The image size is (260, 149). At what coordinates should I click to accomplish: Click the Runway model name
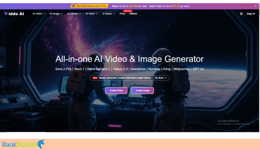(x=154, y=69)
